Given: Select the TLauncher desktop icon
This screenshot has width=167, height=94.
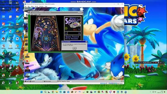Looking at the screenshot, I should 10,76.
